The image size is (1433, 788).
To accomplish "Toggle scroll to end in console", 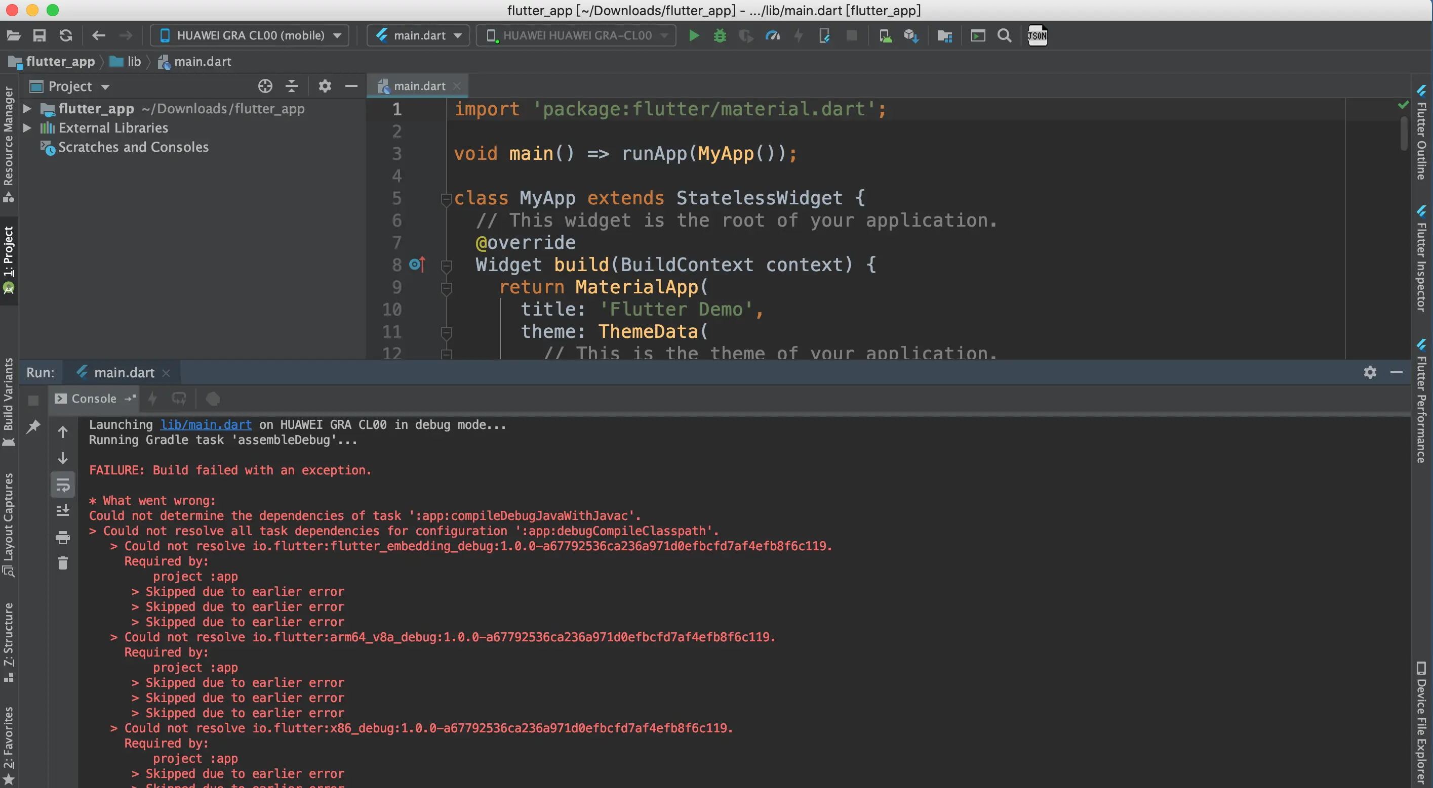I will click(63, 510).
